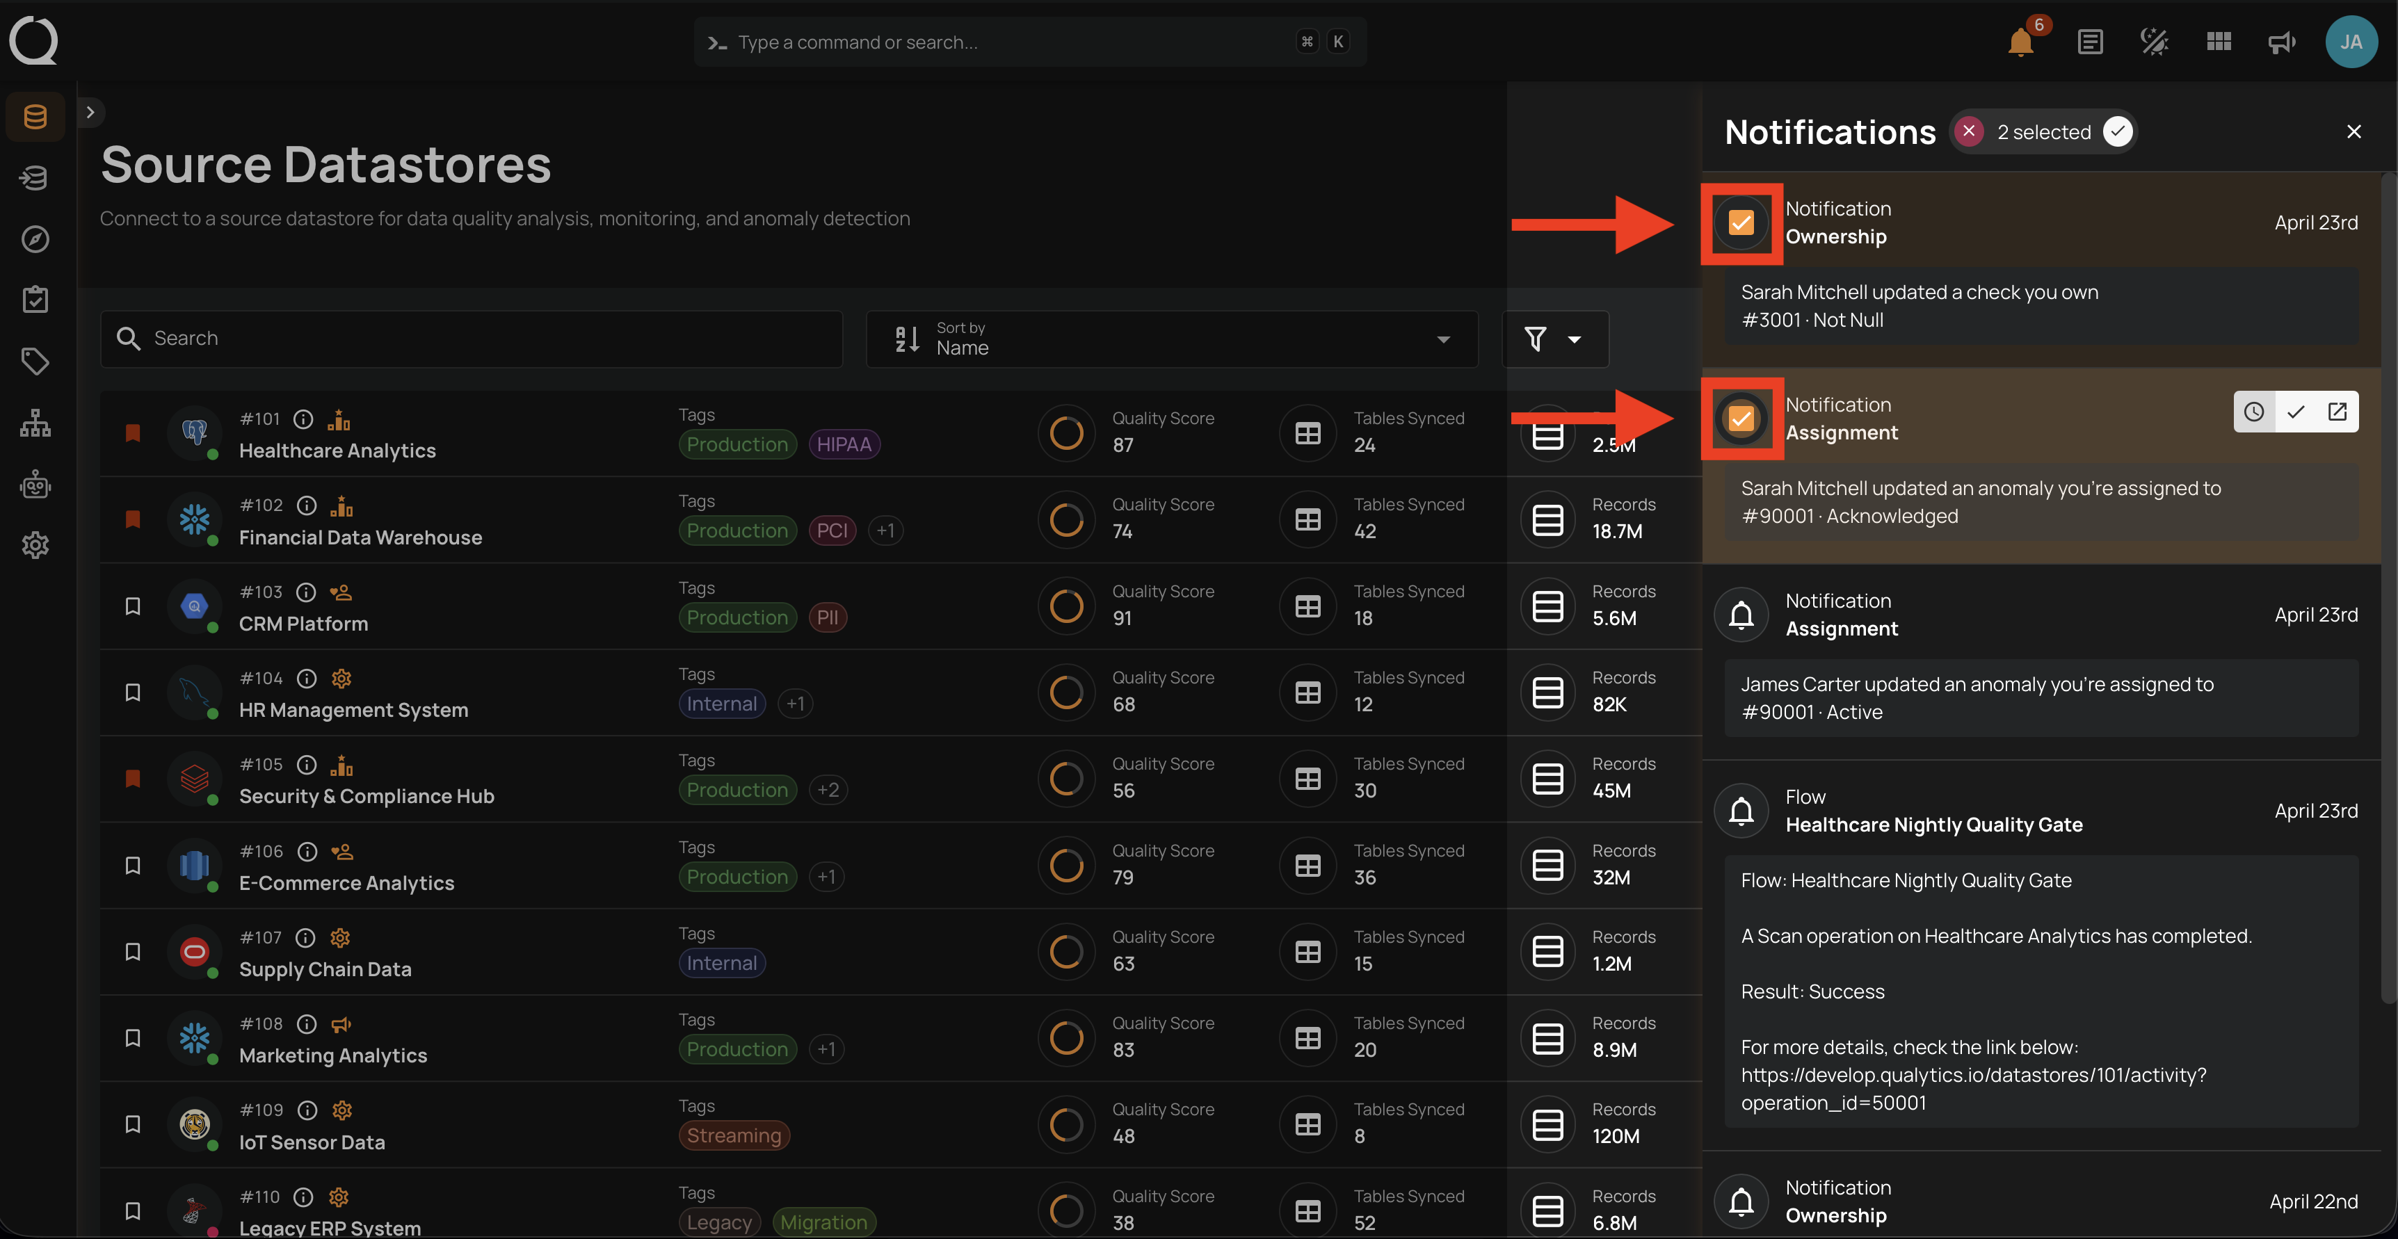Click the gear icon next to #107
2398x1239 pixels.
pos(341,937)
